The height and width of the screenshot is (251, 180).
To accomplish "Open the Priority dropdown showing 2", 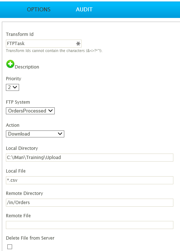I will pyautogui.click(x=12, y=88).
